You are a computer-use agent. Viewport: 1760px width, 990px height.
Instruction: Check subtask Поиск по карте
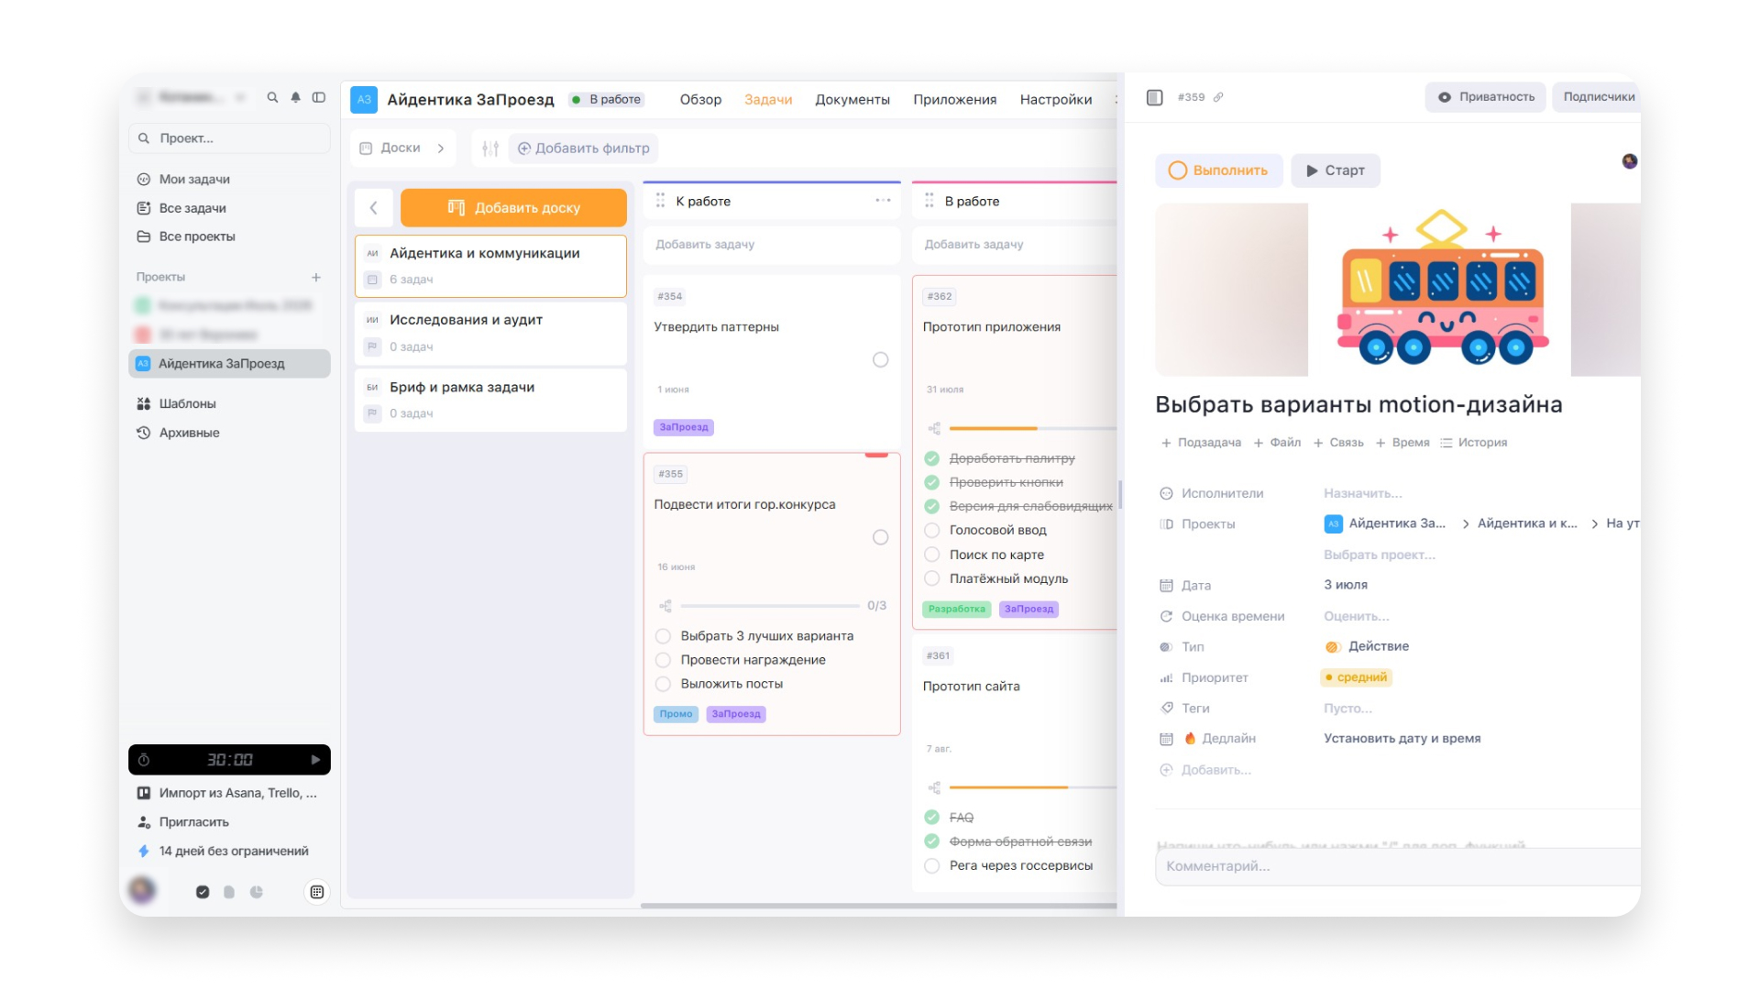tap(932, 555)
